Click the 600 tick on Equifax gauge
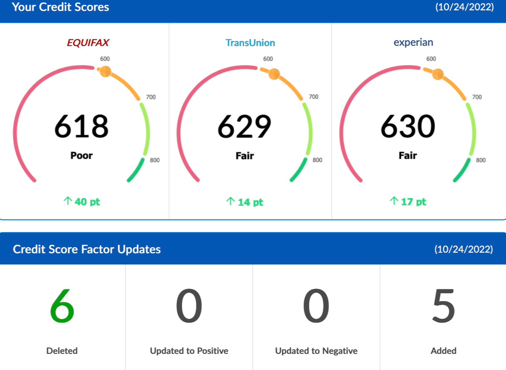 tap(105, 59)
